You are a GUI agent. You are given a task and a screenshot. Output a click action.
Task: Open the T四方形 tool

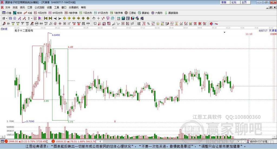[x=86, y=13]
